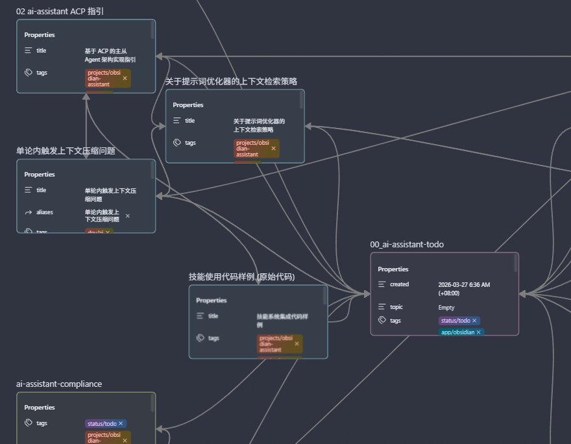Select card label ai-assistant-compliance
The width and height of the screenshot is (571, 444).
(x=59, y=384)
